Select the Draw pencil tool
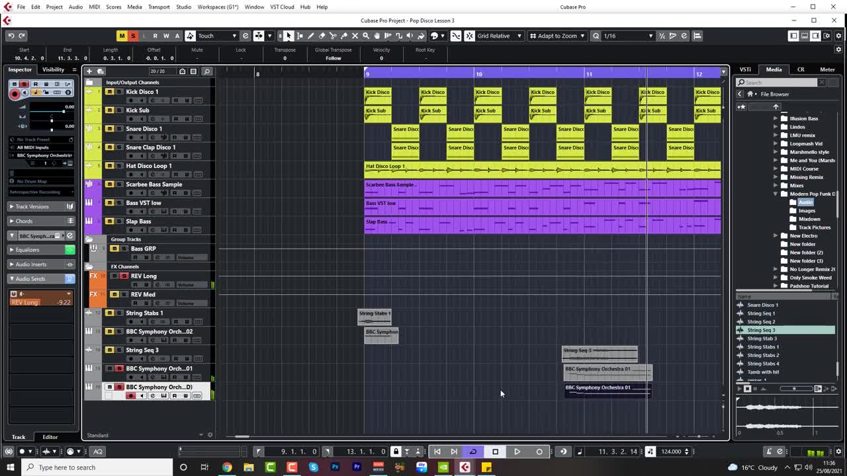 click(310, 36)
